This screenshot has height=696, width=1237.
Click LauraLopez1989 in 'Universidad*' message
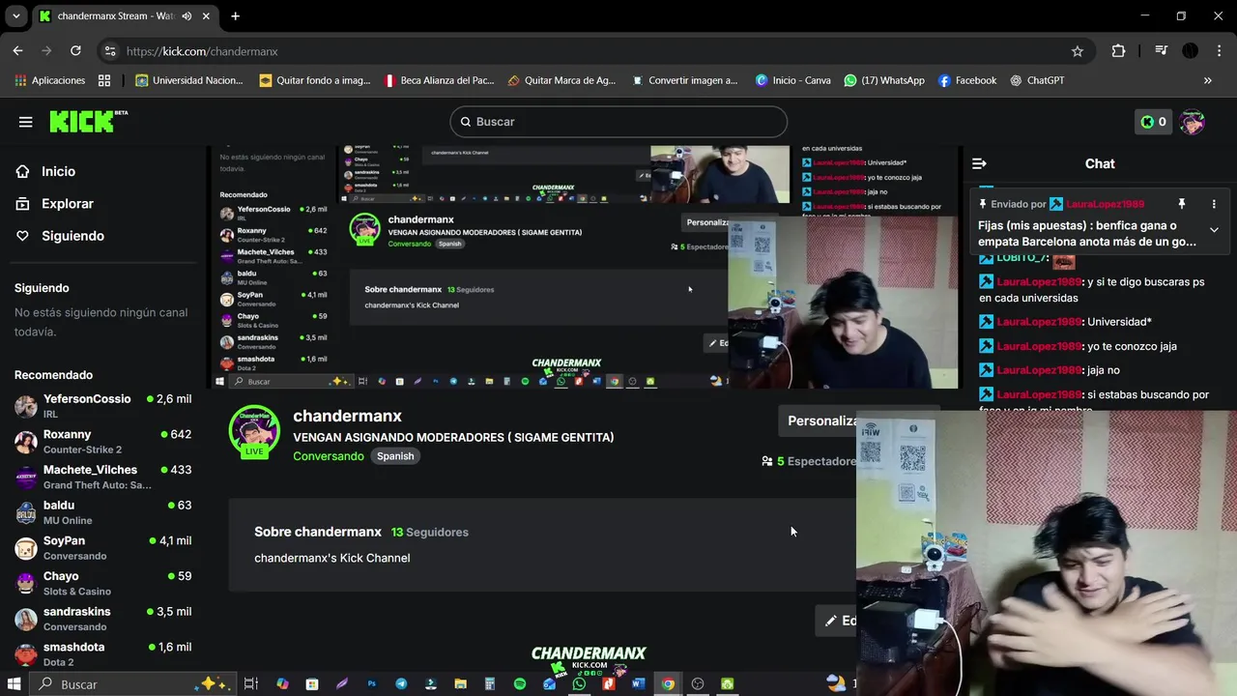1039,322
